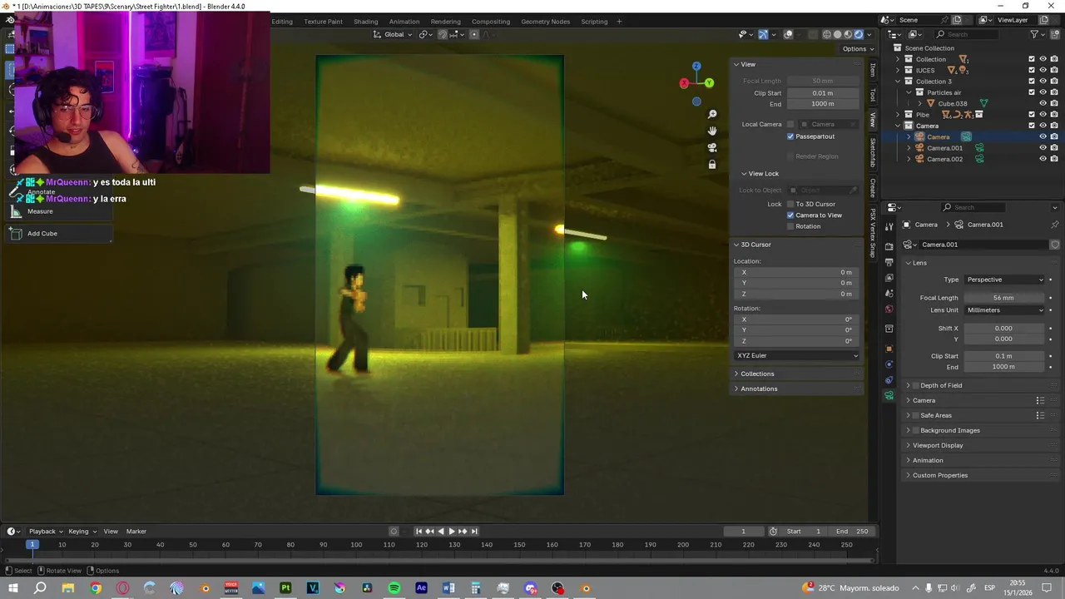Switch to the Geometry Nodes workspace tab
Viewport: 1065px width, 599px height.
coord(545,22)
